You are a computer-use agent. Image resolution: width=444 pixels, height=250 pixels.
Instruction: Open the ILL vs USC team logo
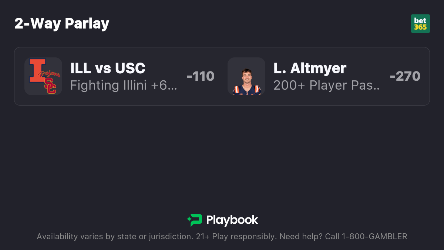tap(43, 76)
